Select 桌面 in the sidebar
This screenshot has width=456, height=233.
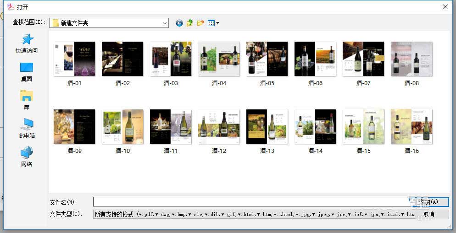[27, 72]
